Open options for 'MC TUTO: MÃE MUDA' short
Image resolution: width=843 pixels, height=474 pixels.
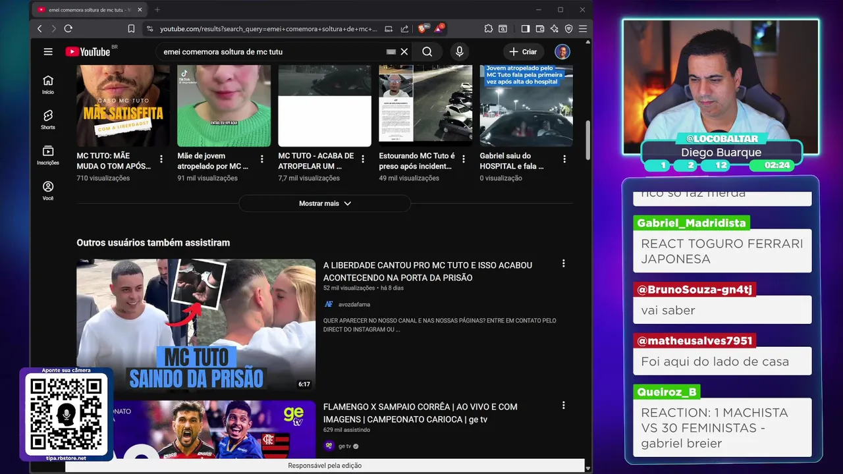coord(161,159)
